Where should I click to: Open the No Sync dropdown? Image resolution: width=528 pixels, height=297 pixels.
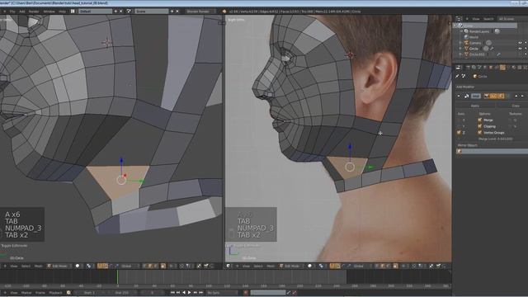pos(223,293)
